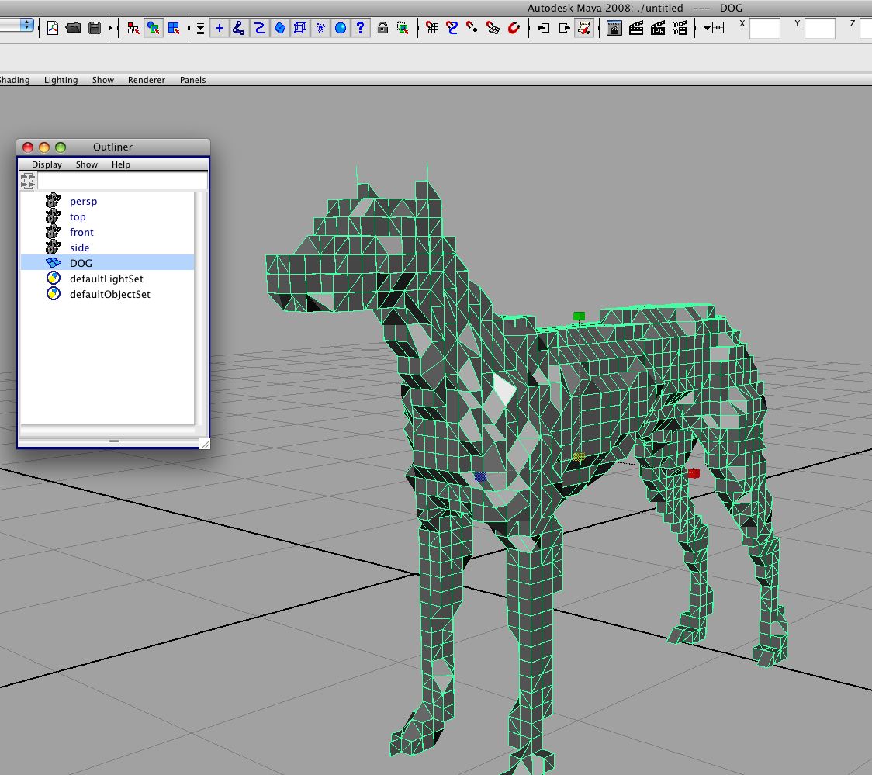The image size is (872, 775).
Task: Open the Panels viewport menu
Action: click(193, 80)
